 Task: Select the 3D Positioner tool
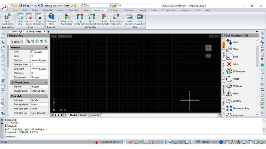236,72
